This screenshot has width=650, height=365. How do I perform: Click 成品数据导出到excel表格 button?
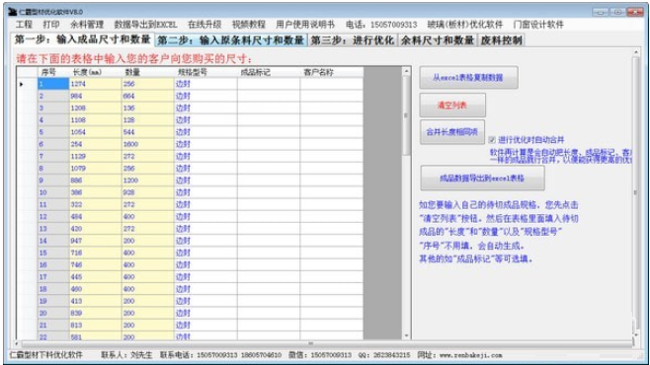point(482,179)
